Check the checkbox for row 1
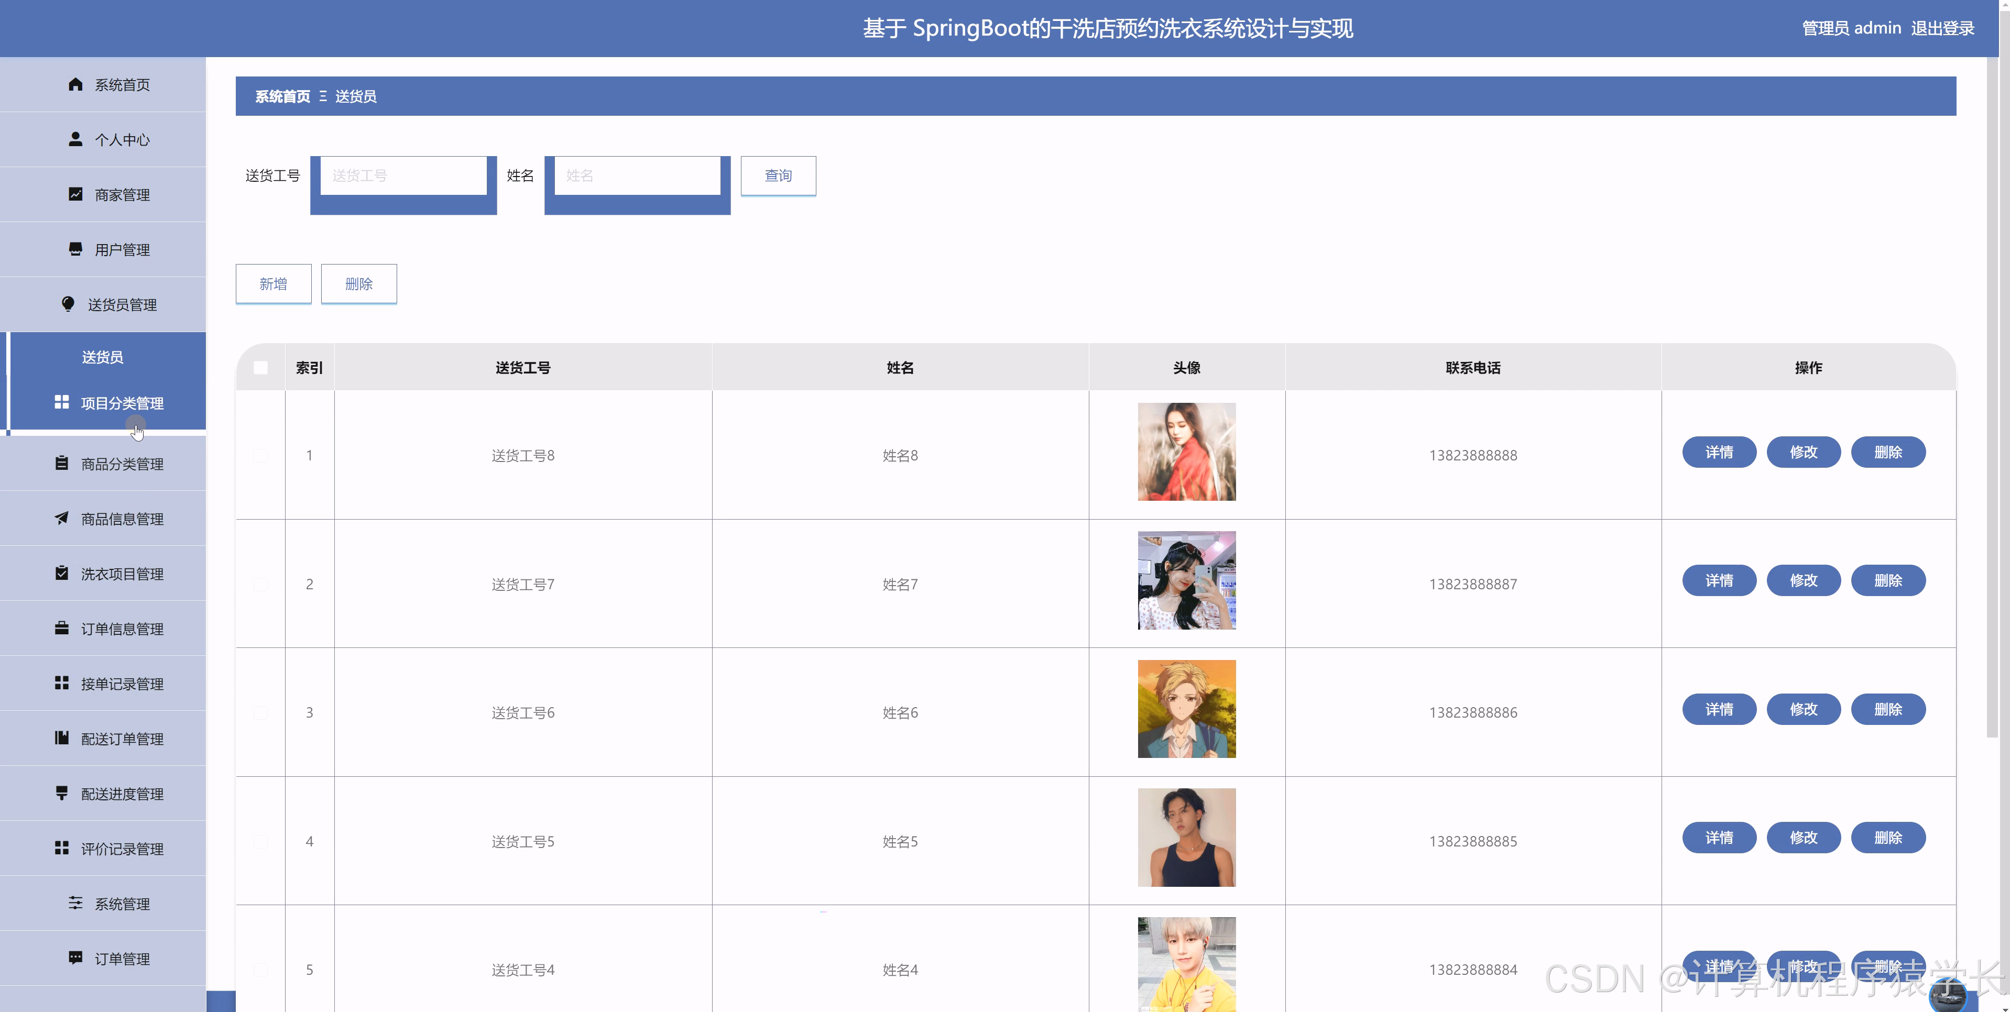 tap(260, 455)
